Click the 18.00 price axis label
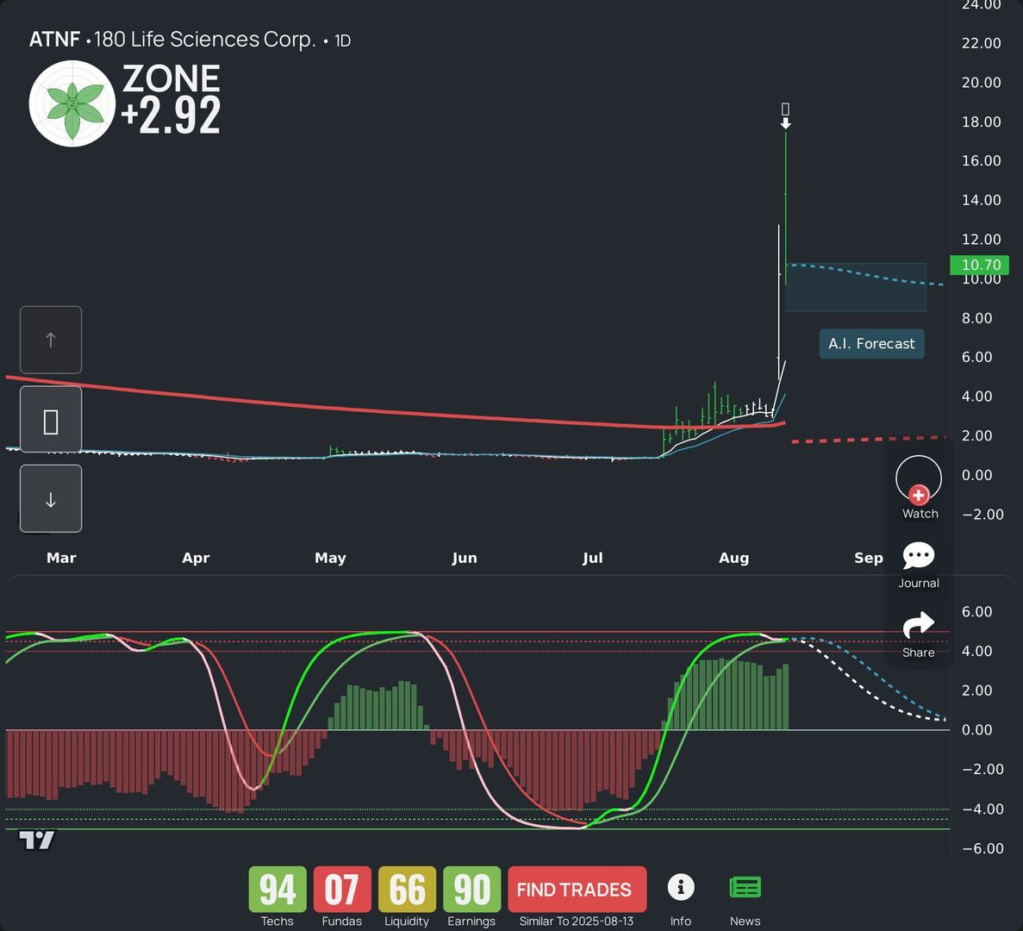 pos(982,122)
